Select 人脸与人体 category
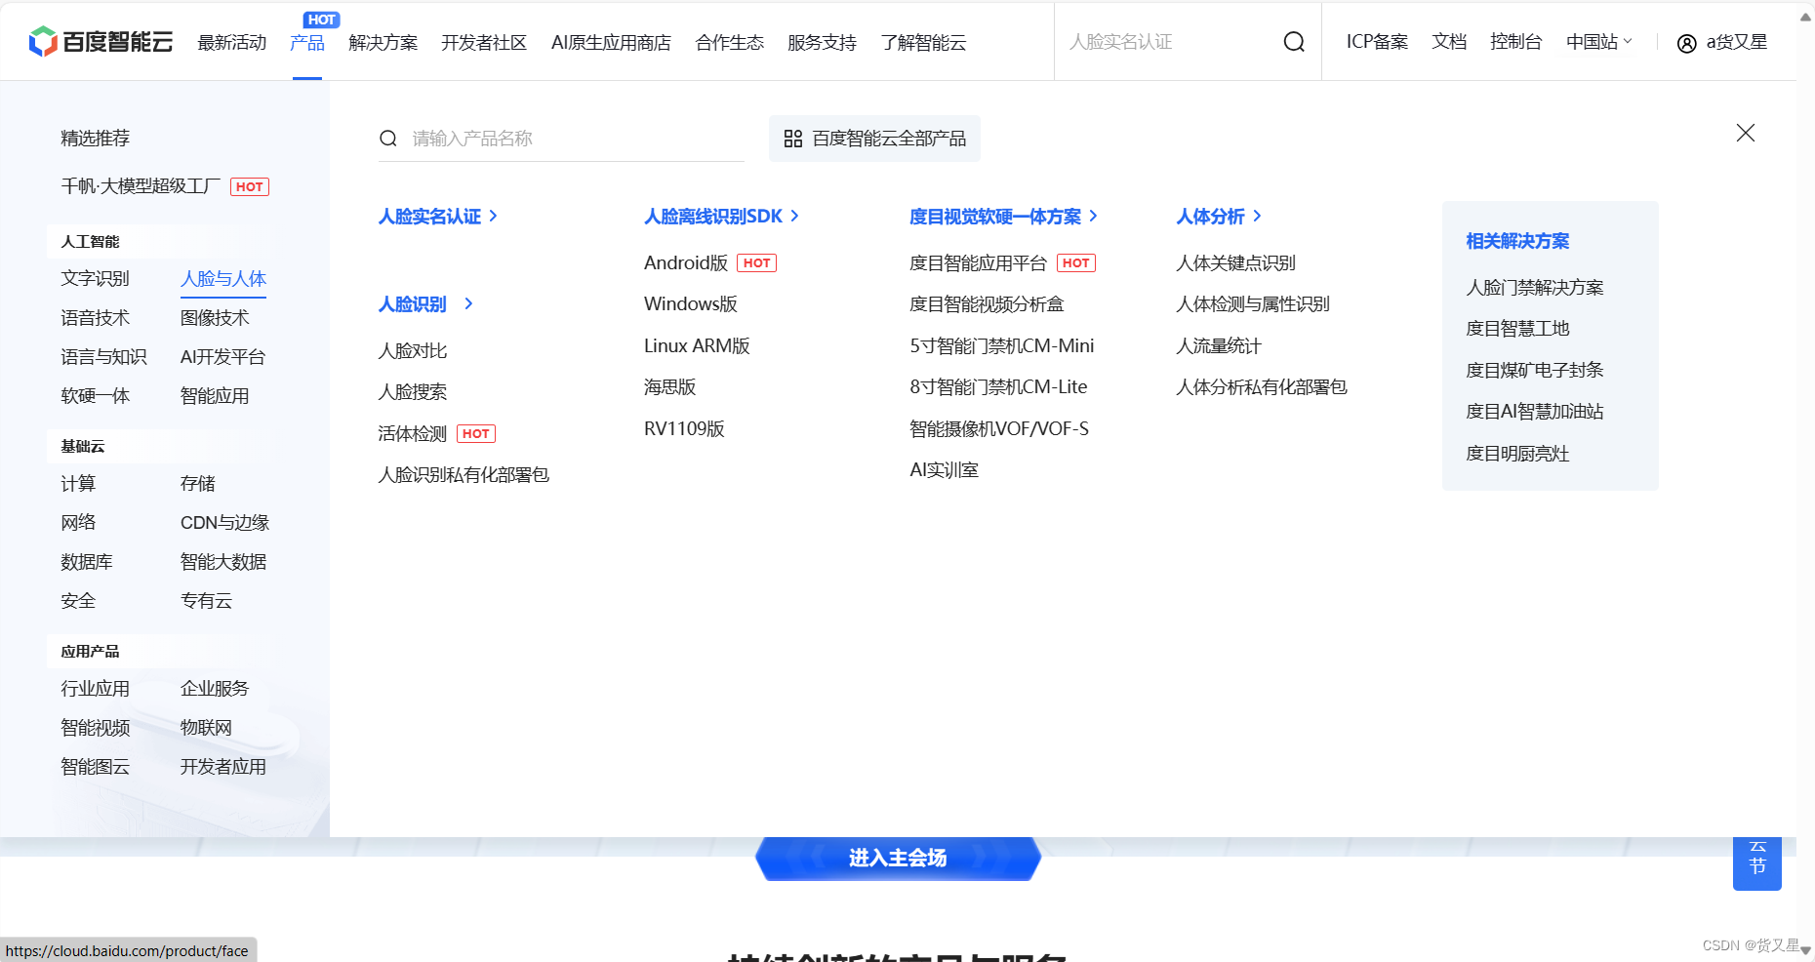Screen dimensions: 1815x962 [x=223, y=279]
